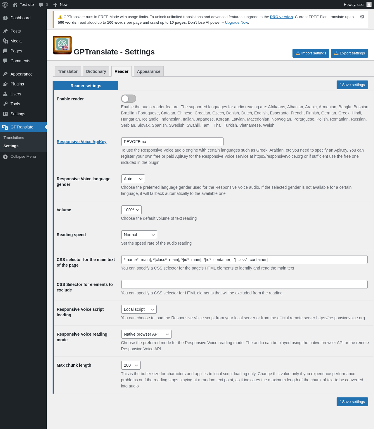374x429 pixels.
Task: Open the Tools wrench icon
Action: (5, 104)
